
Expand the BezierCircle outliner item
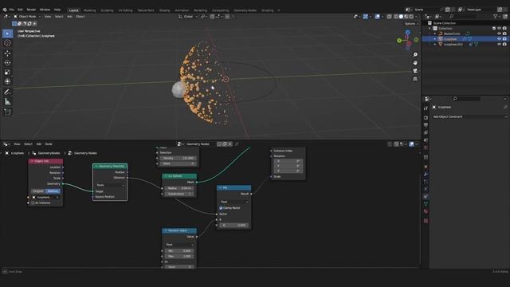tap(435, 33)
